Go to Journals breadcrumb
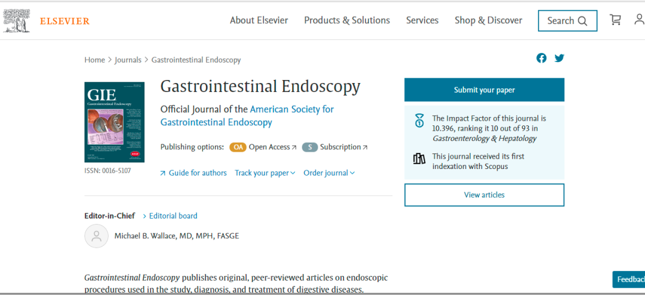645x295 pixels. [x=128, y=60]
